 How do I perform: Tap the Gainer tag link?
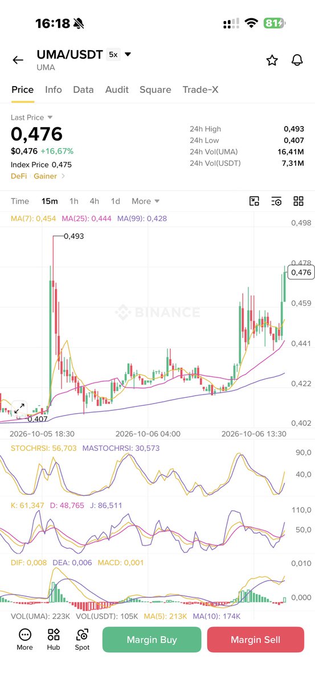pyautogui.click(x=46, y=176)
